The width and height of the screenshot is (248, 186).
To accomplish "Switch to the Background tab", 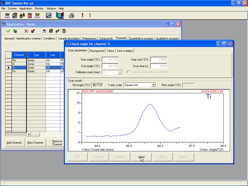I will pyautogui.click(x=97, y=51).
